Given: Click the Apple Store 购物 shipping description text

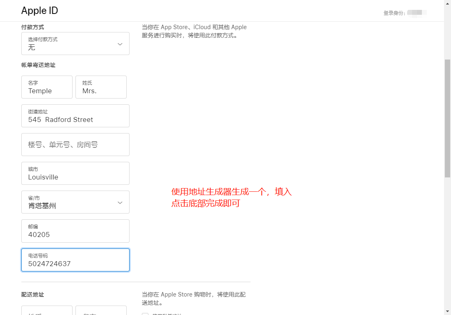Looking at the screenshot, I should 194,299.
